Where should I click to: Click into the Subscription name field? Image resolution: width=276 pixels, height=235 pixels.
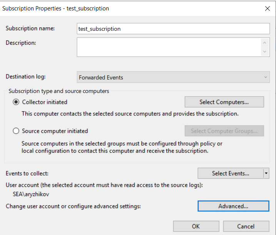pyautogui.click(x=173, y=29)
